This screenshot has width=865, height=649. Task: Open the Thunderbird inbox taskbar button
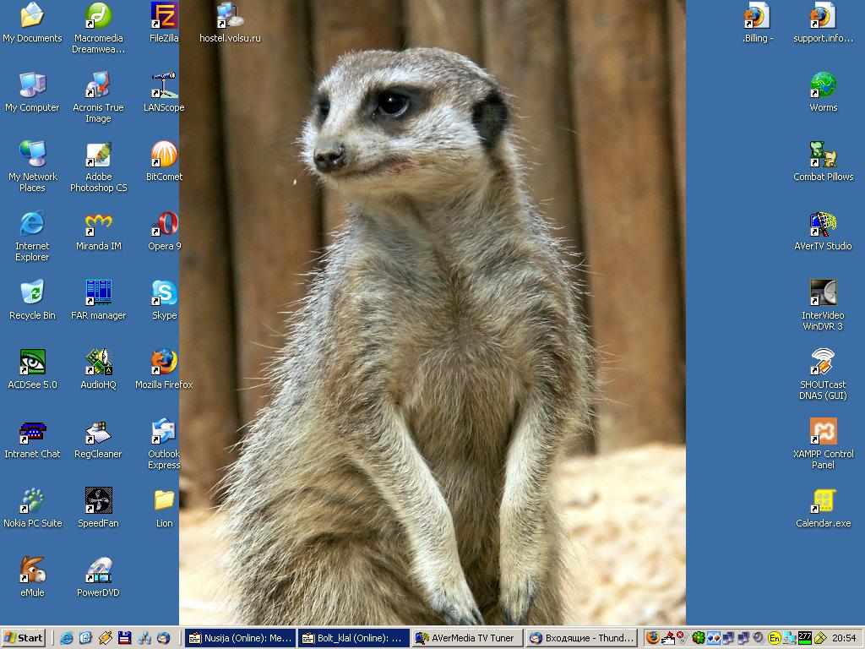[x=581, y=638]
